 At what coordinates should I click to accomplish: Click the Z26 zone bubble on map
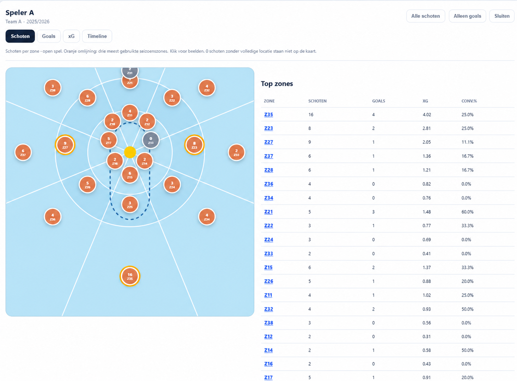[x=87, y=185]
